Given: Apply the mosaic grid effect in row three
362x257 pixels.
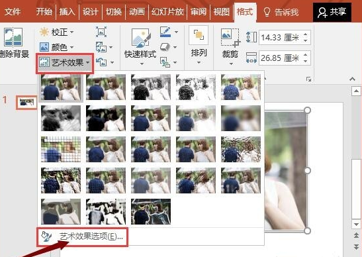Looking at the screenshot, I should click(61, 149).
